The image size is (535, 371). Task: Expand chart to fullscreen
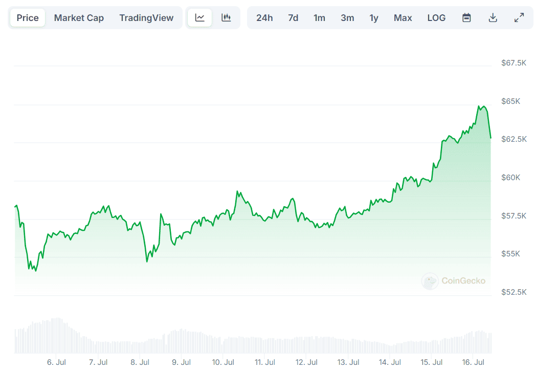click(519, 18)
